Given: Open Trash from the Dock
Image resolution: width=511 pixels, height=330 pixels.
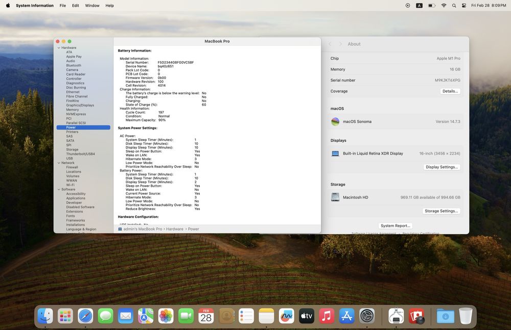Looking at the screenshot, I should tap(466, 316).
